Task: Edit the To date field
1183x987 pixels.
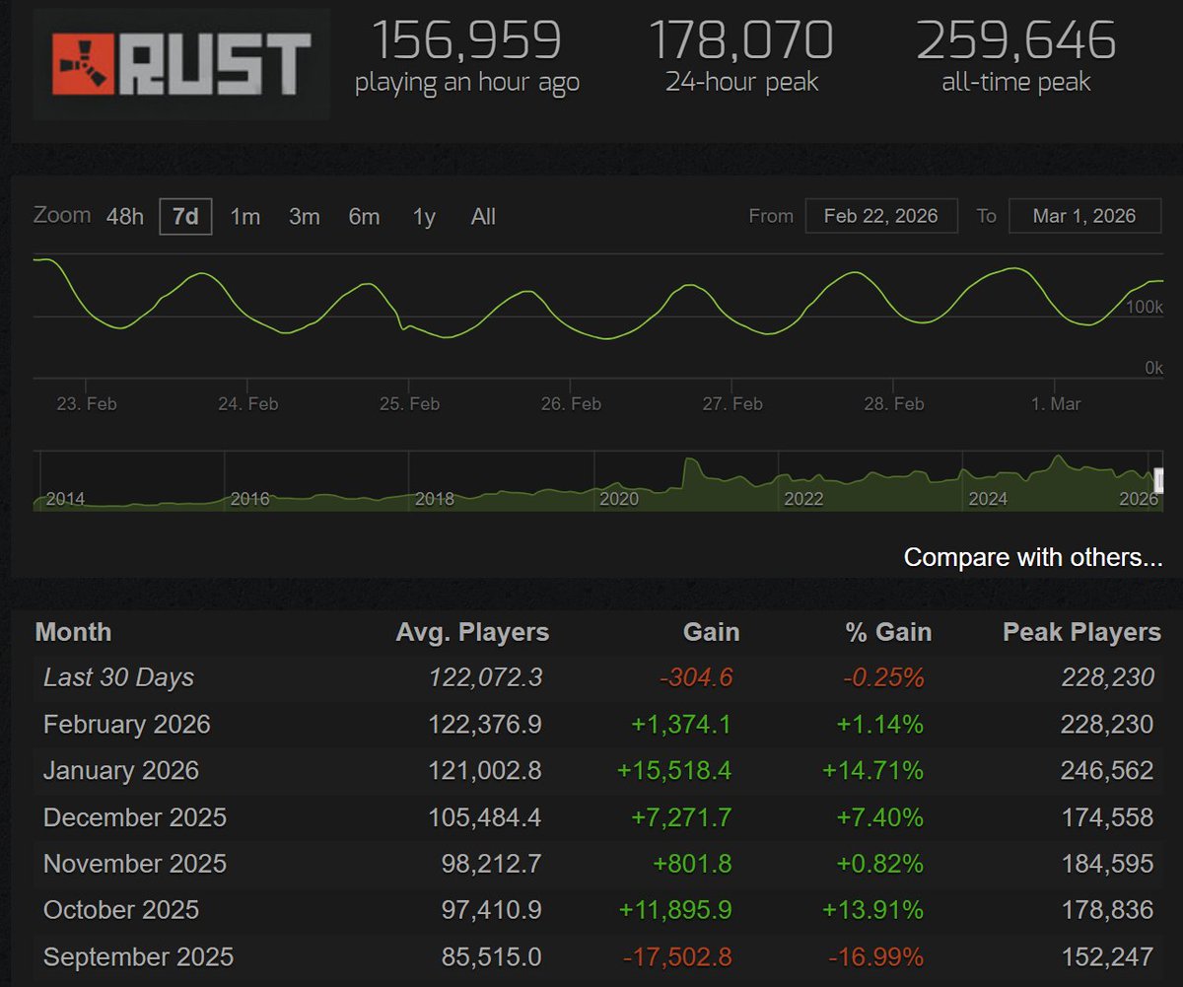Action: click(x=1084, y=216)
